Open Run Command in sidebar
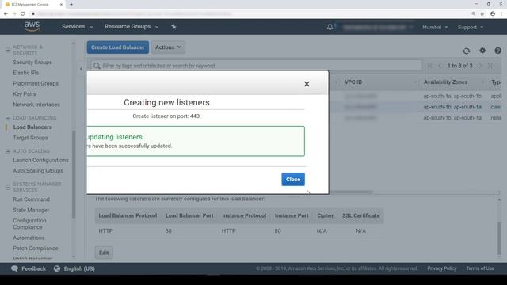This screenshot has width=507, height=285. pos(31,199)
